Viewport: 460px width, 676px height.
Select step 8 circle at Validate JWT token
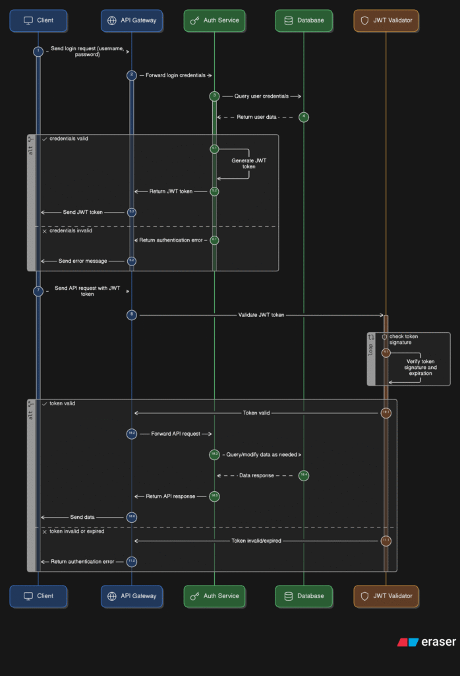tap(132, 315)
